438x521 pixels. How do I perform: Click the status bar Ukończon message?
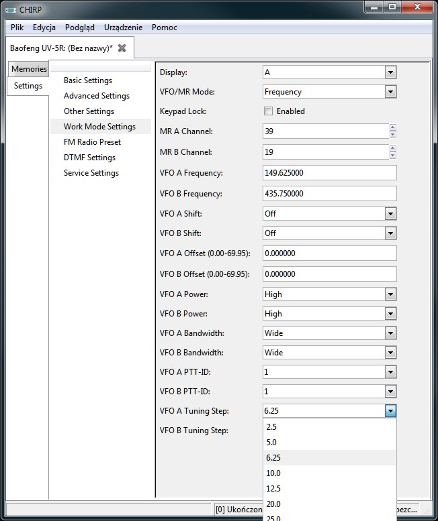238,510
